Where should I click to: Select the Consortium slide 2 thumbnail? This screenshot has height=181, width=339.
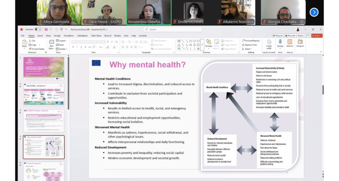43,94
